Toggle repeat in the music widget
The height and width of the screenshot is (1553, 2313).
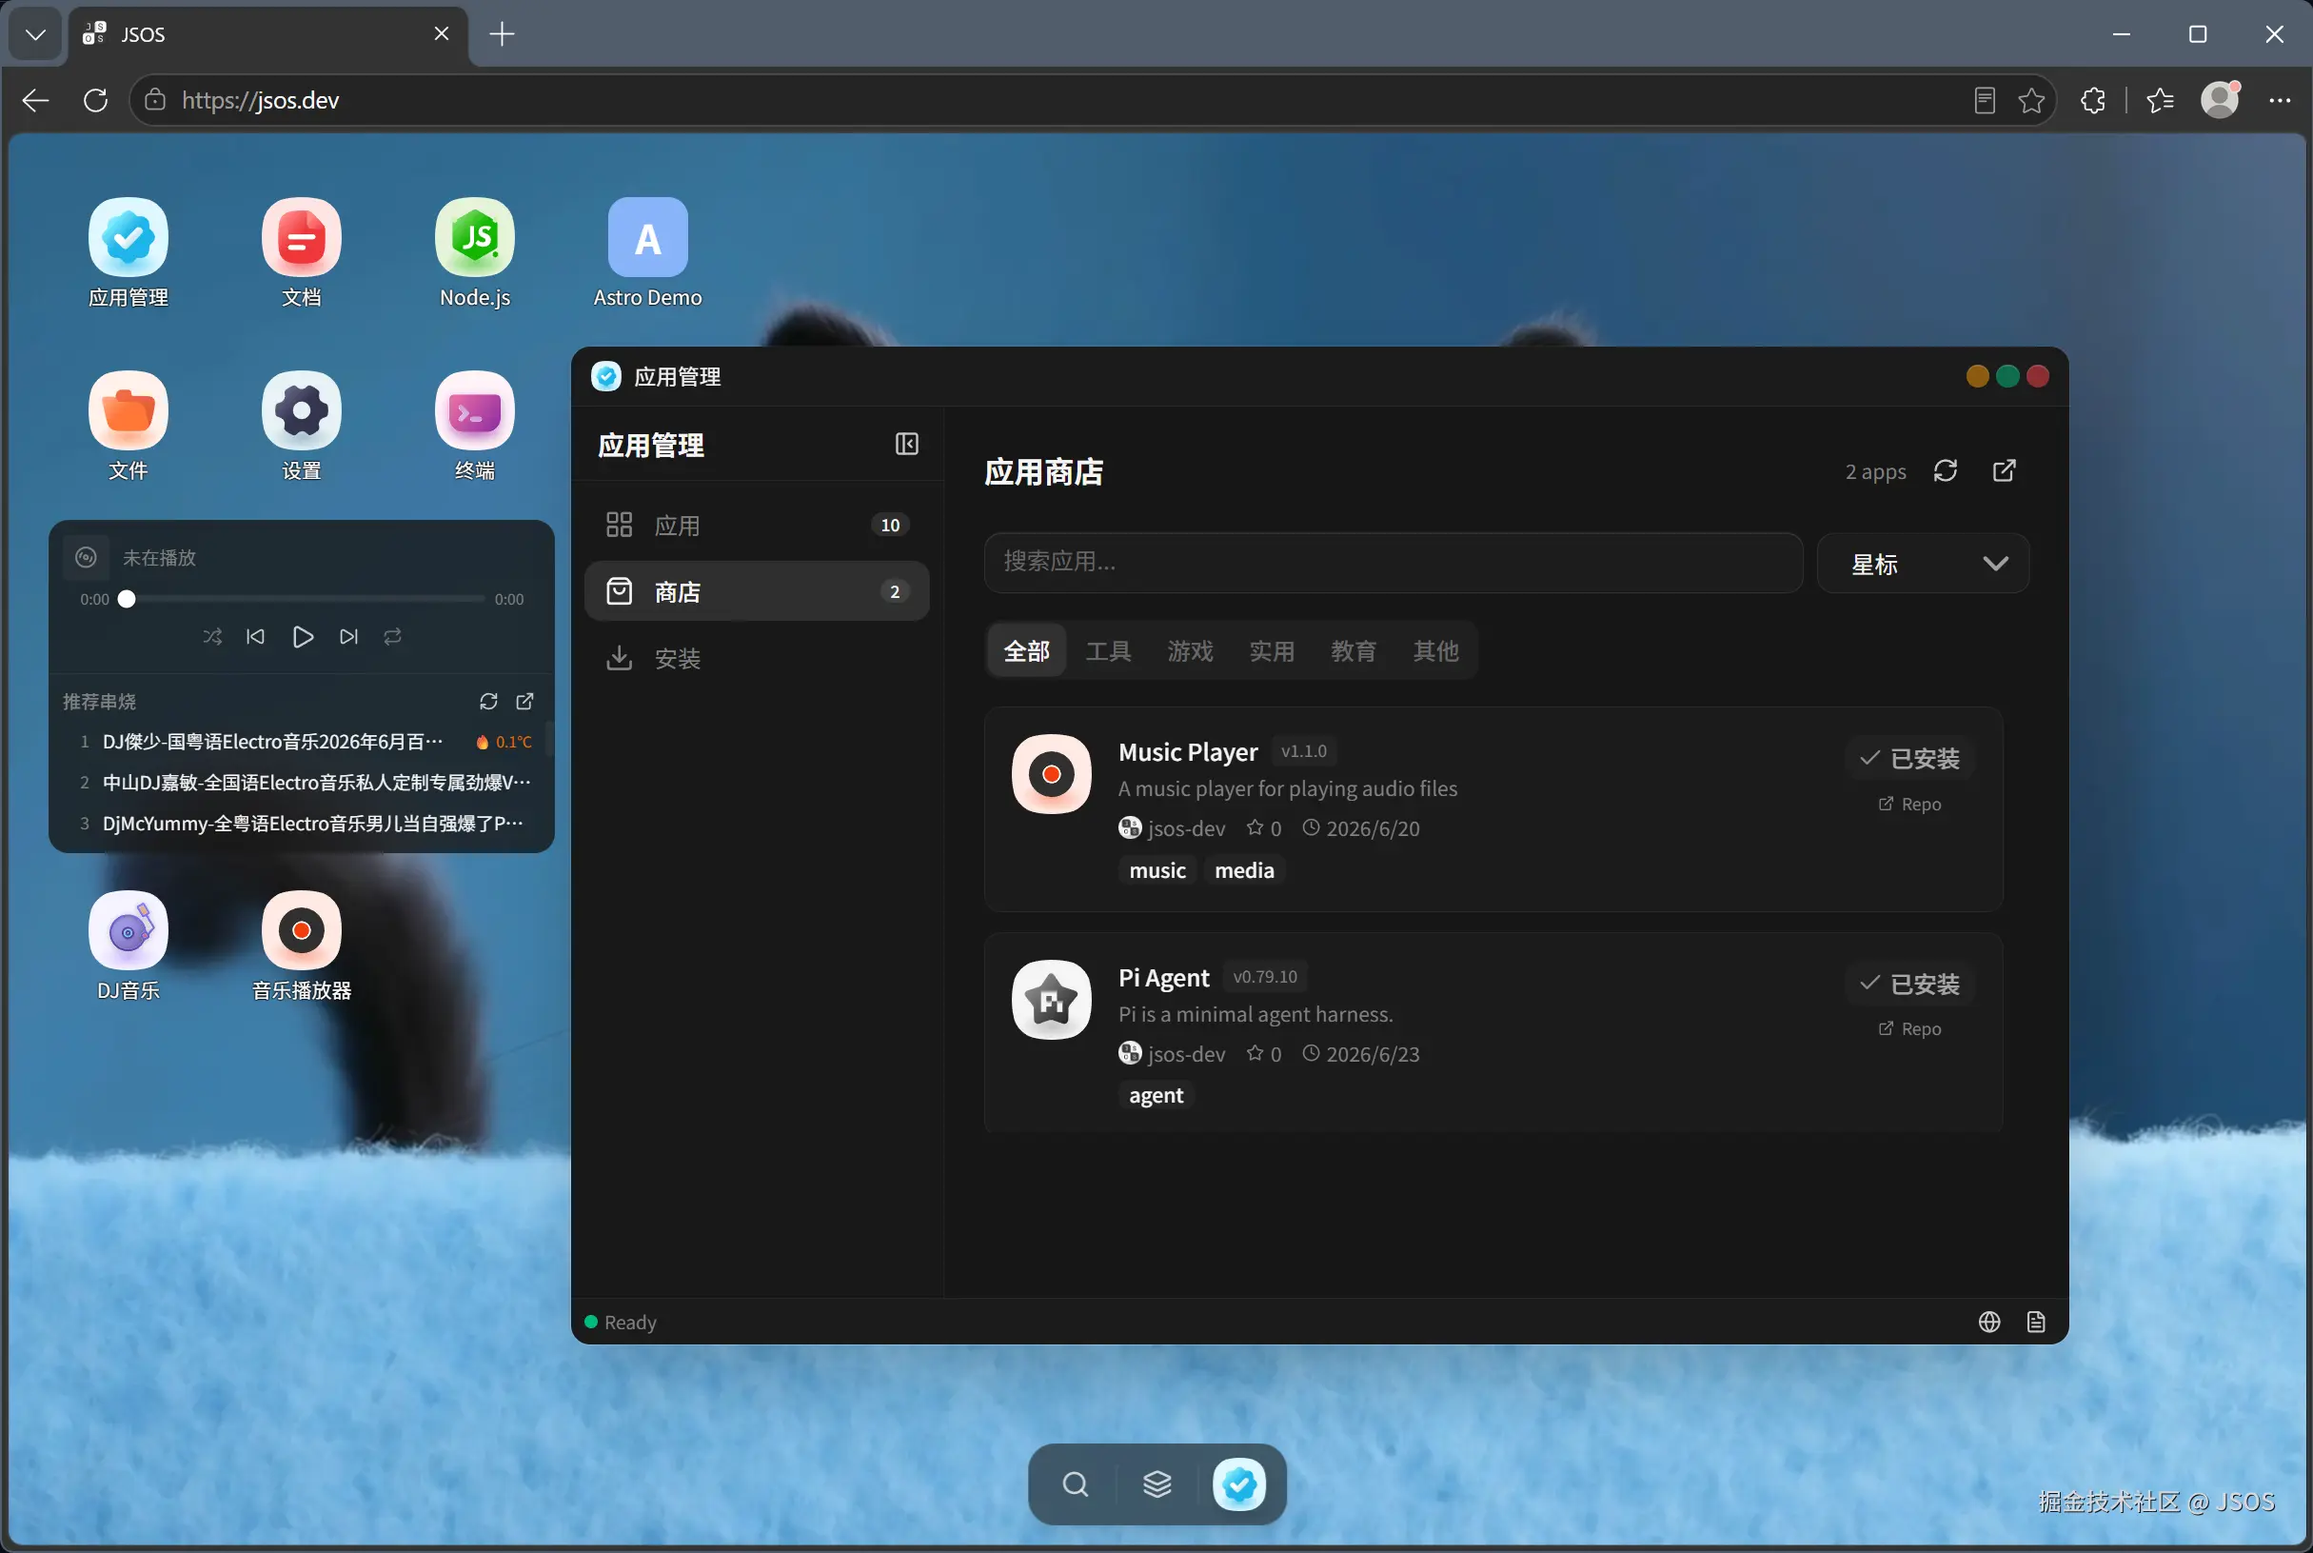pos(392,636)
